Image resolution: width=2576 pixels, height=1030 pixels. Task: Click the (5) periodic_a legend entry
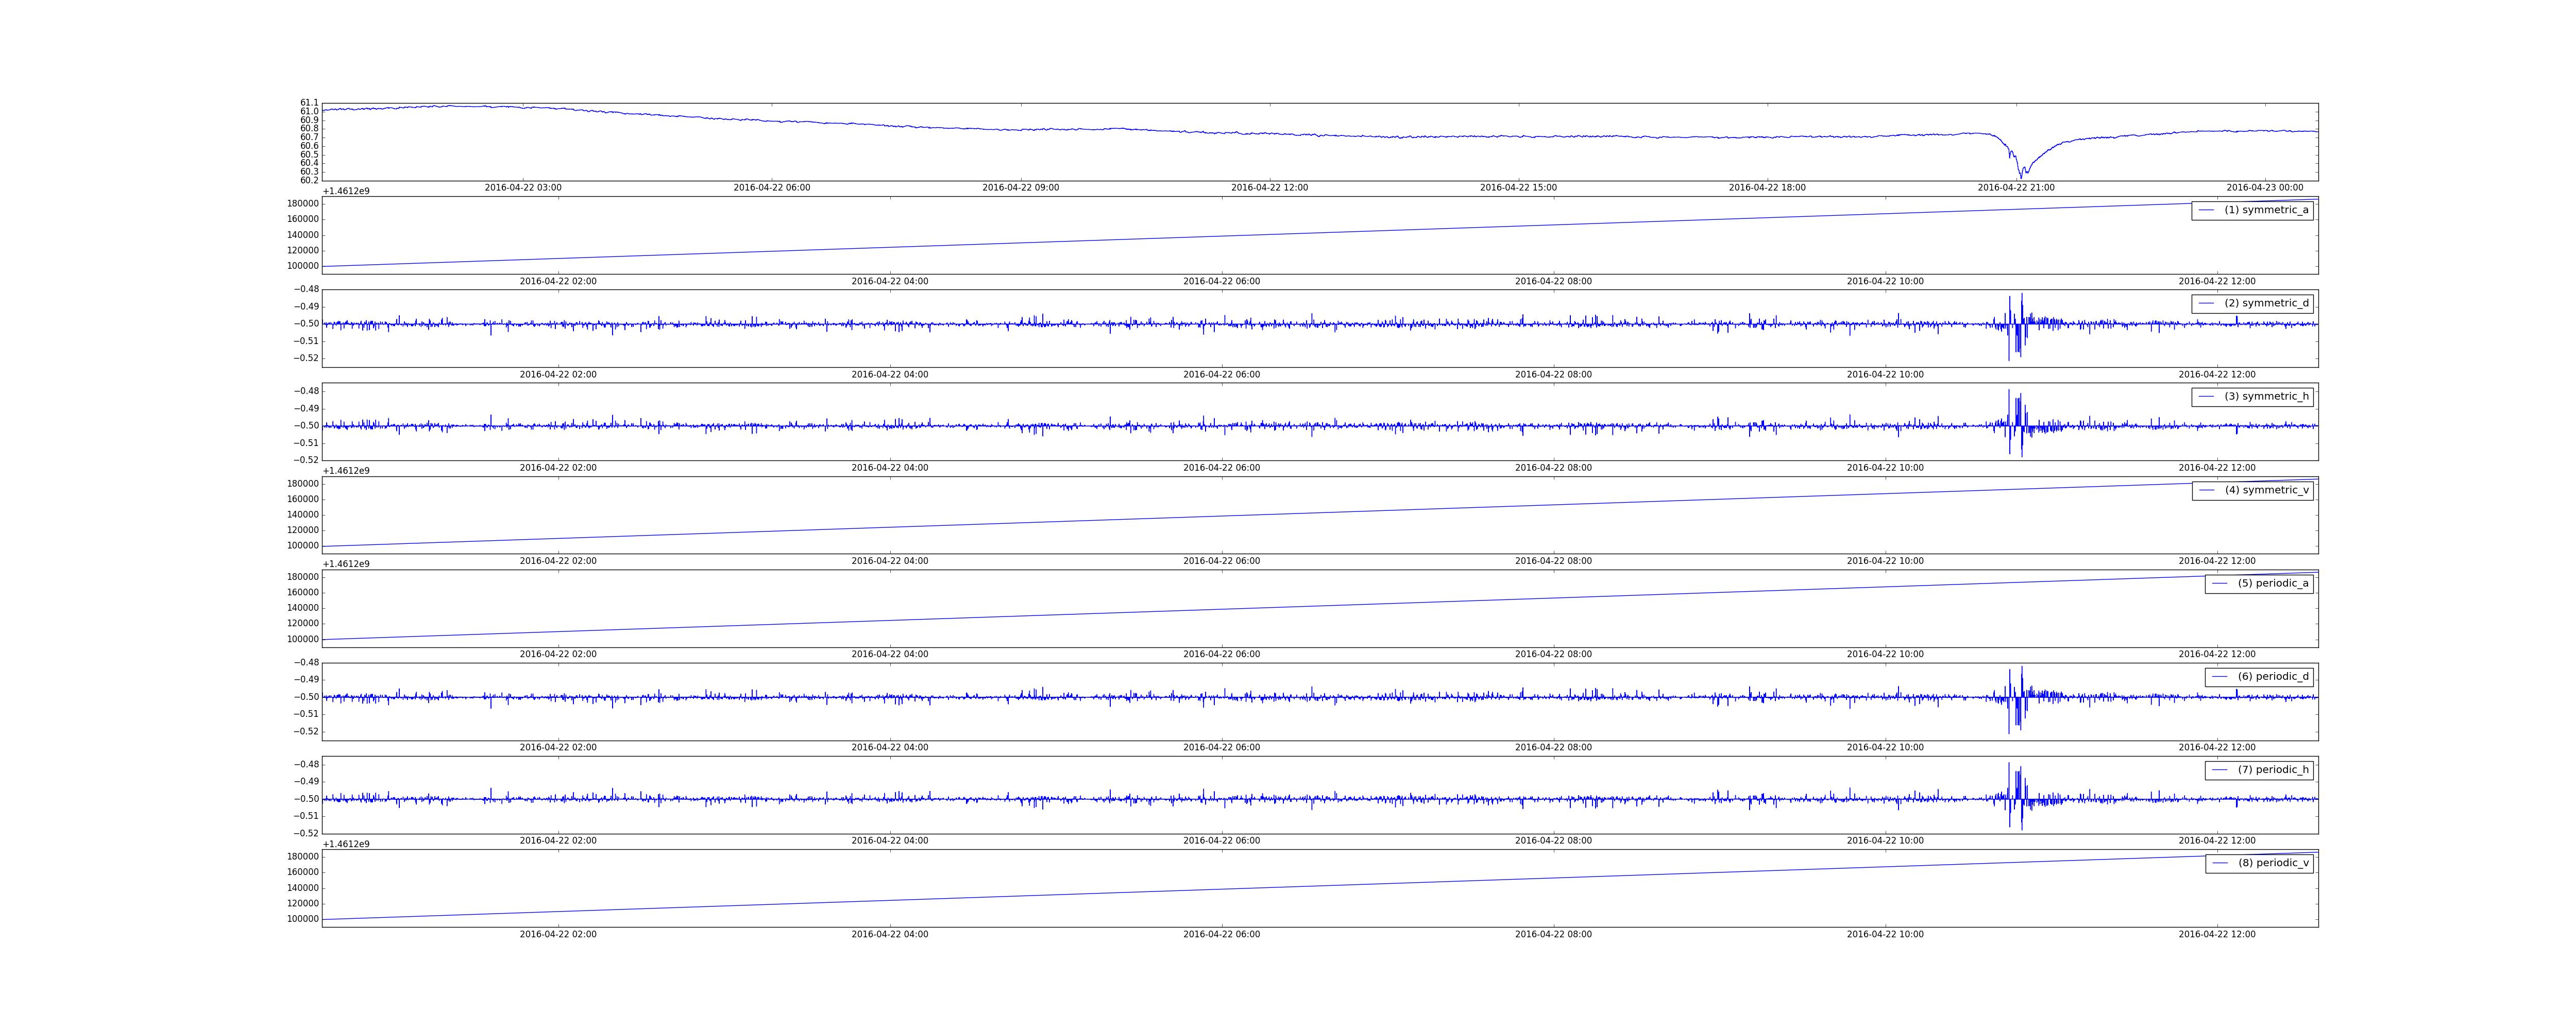(x=2259, y=583)
